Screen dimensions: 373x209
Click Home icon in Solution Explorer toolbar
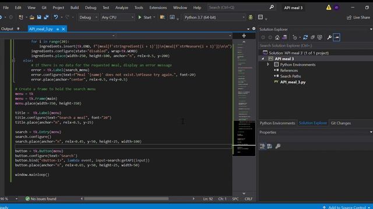[277, 37]
